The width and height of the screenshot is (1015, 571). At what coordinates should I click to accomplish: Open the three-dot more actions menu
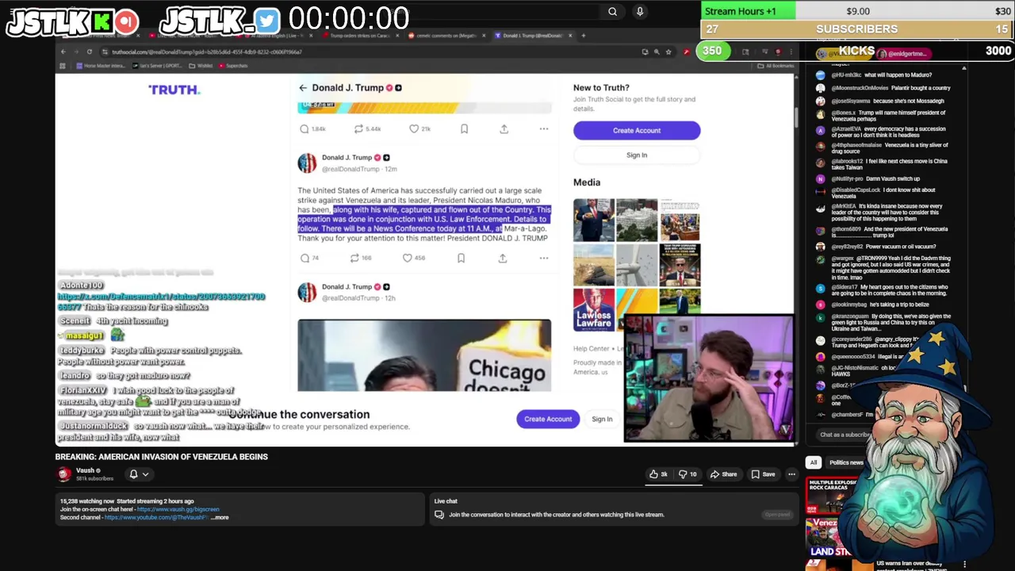791,474
